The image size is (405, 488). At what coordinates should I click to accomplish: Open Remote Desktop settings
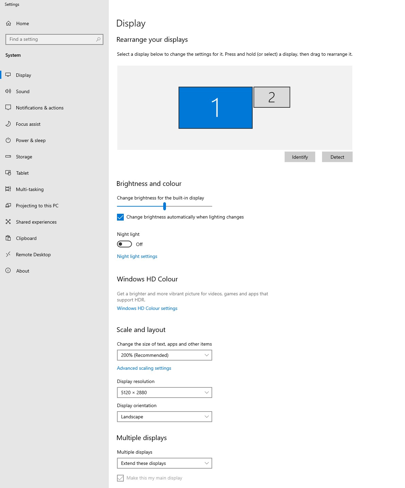(54, 255)
